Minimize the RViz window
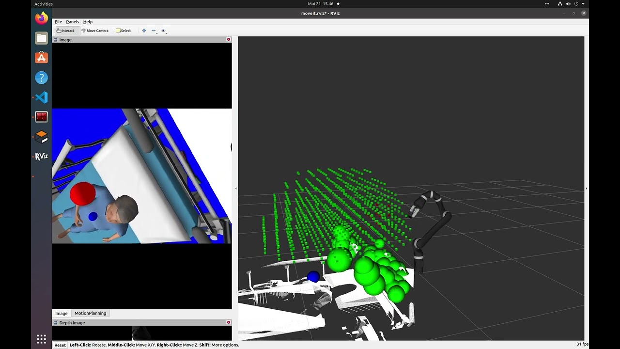620x349 pixels. point(564,13)
